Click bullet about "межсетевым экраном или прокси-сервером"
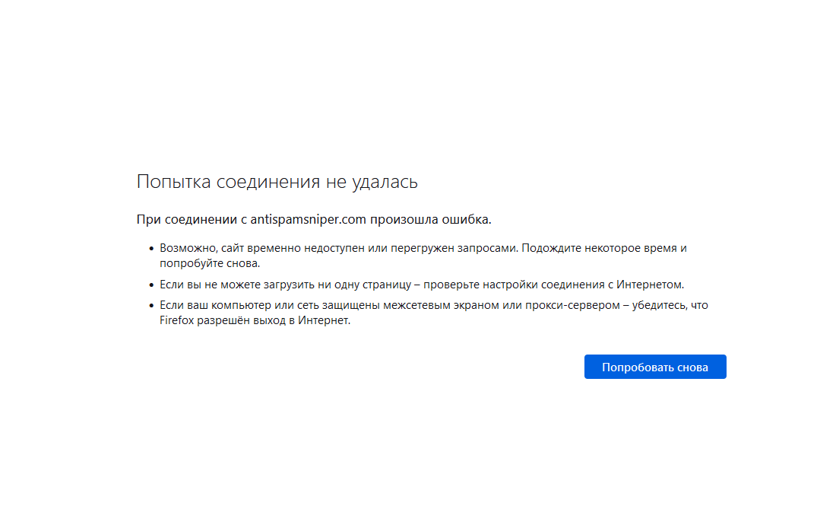836x528 pixels. pos(434,313)
